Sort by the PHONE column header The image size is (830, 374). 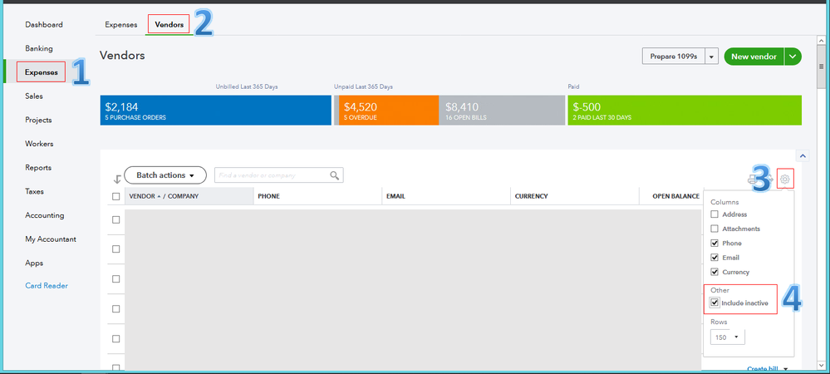[317, 196]
